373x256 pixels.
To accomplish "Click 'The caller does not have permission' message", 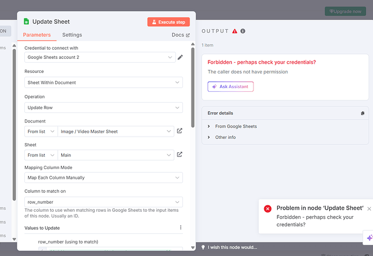I will point(247,72).
